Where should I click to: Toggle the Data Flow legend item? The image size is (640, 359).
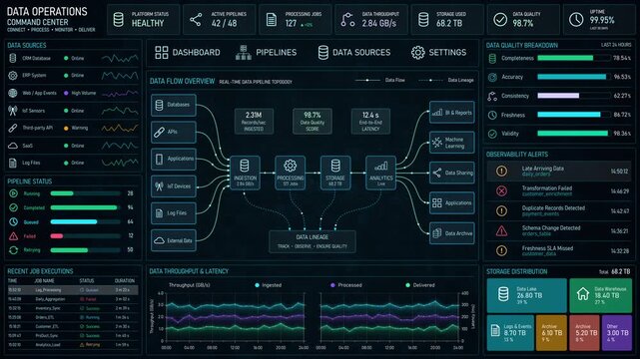(x=380, y=80)
